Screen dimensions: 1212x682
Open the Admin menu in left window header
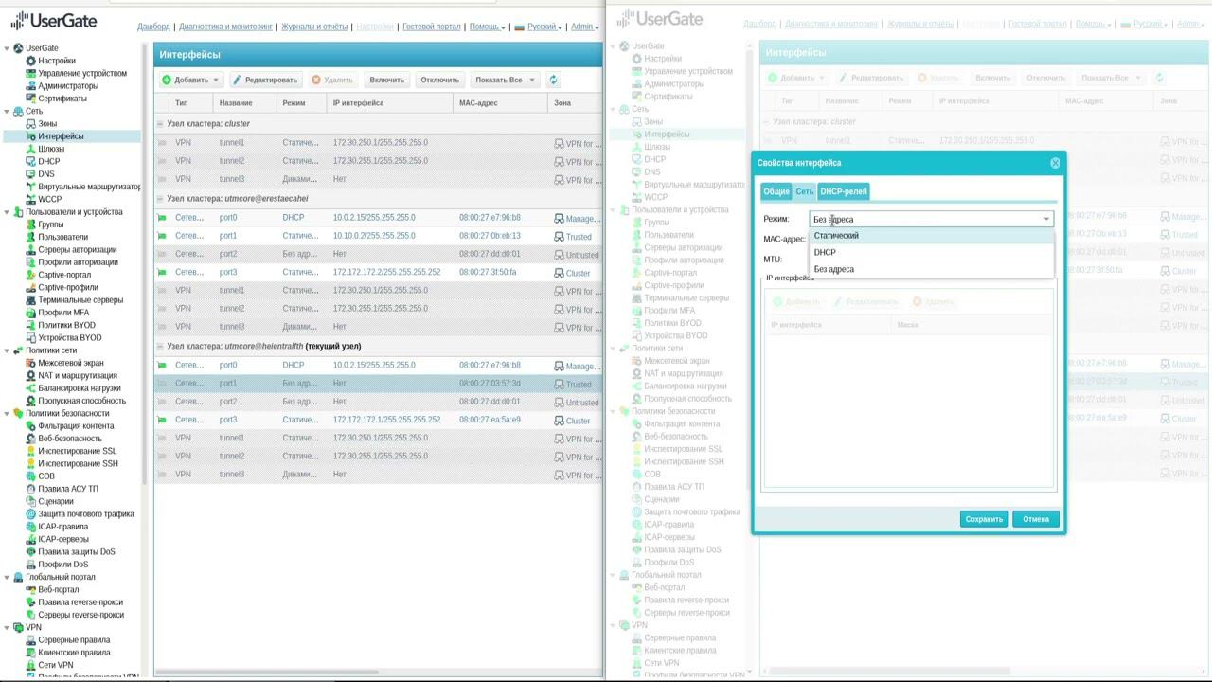584,27
